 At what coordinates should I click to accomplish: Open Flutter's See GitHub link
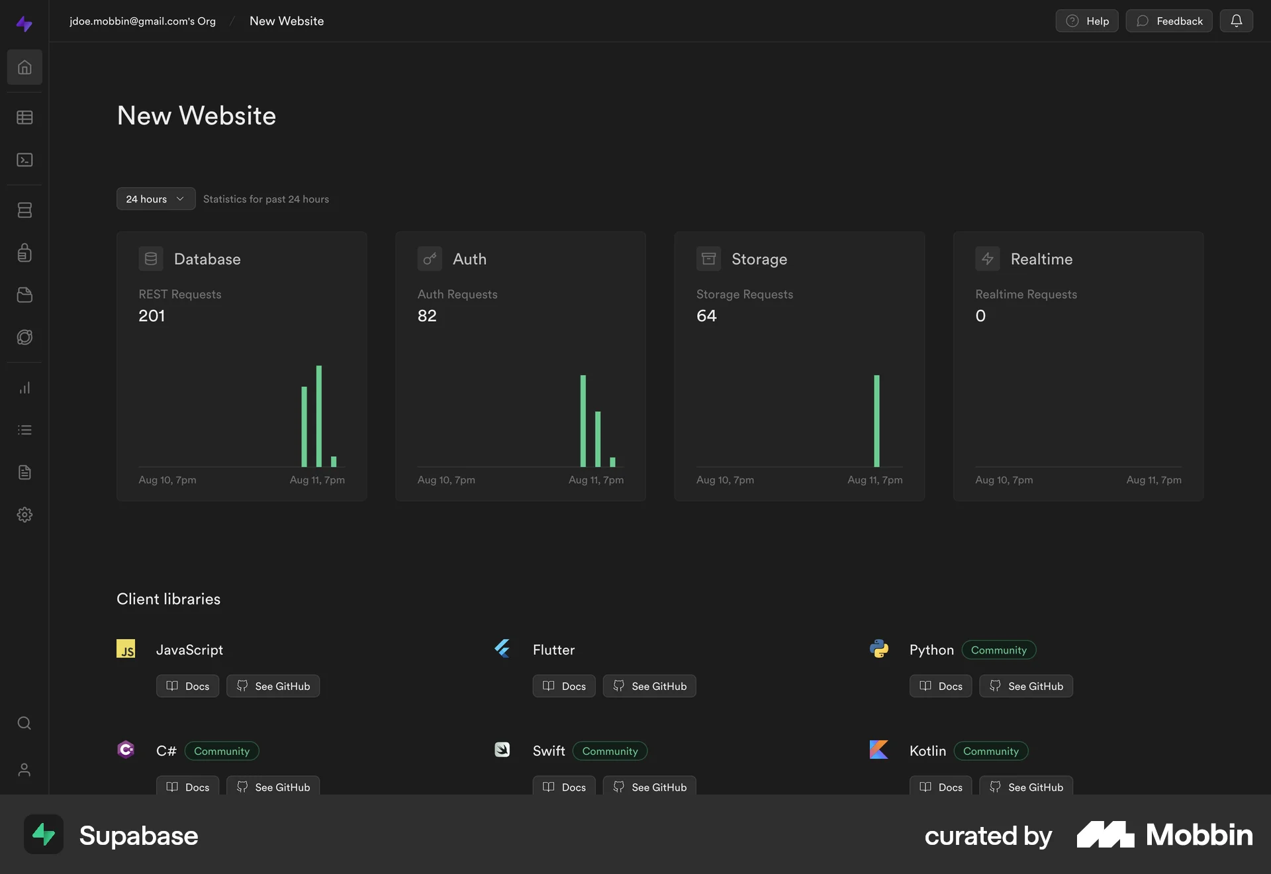pos(649,686)
